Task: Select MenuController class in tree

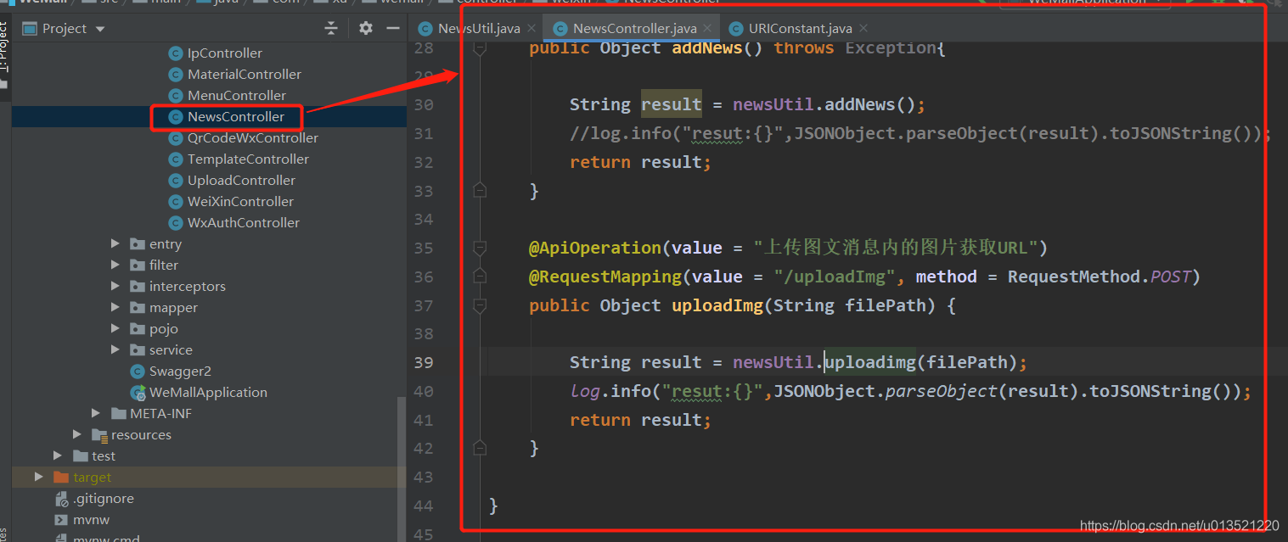Action: coord(236,96)
